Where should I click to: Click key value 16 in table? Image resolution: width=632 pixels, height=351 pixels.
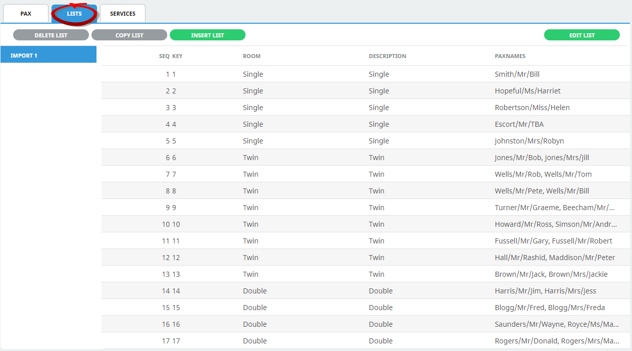[176, 324]
